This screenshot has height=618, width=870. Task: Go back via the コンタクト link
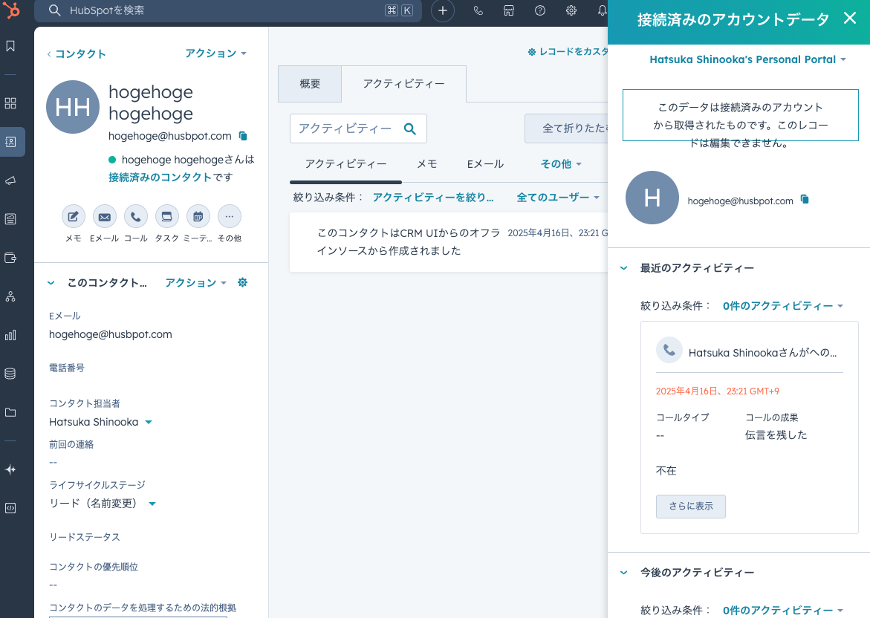[77, 53]
